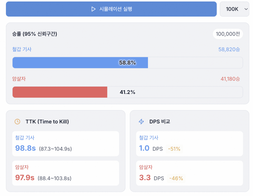Click the 58,820승 win count

tap(229, 50)
